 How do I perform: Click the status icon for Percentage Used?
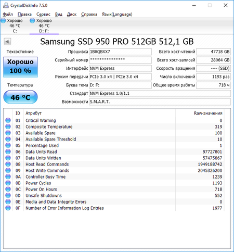(x=8, y=145)
